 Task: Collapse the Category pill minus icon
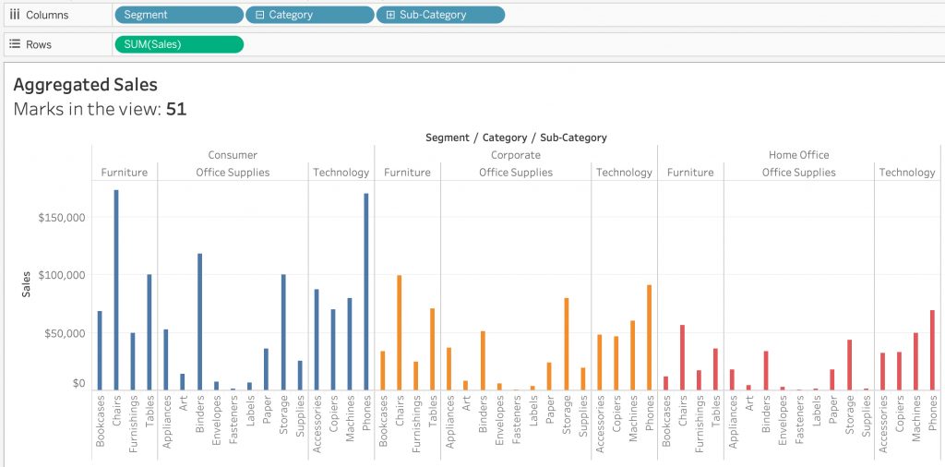(x=259, y=15)
